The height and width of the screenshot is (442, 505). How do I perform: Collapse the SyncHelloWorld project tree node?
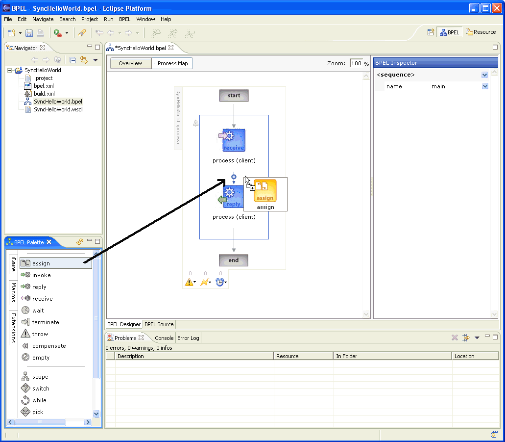click(10, 70)
